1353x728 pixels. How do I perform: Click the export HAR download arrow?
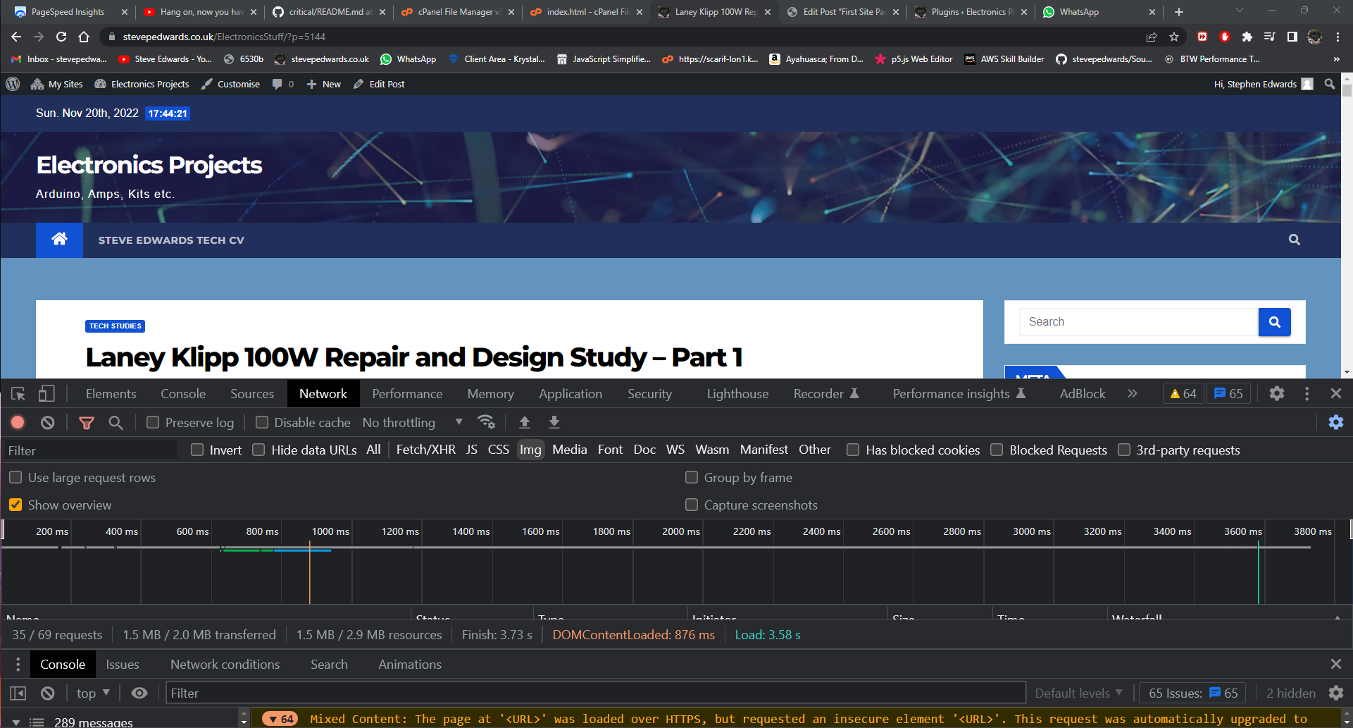(x=554, y=422)
